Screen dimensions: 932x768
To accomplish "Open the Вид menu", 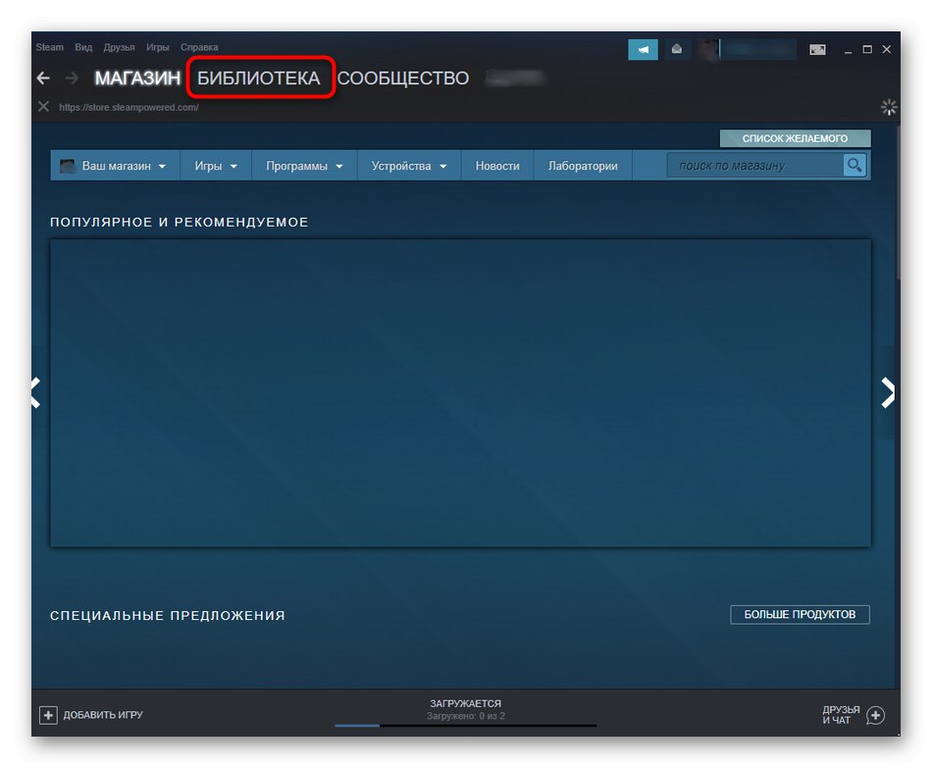I will click(x=83, y=47).
